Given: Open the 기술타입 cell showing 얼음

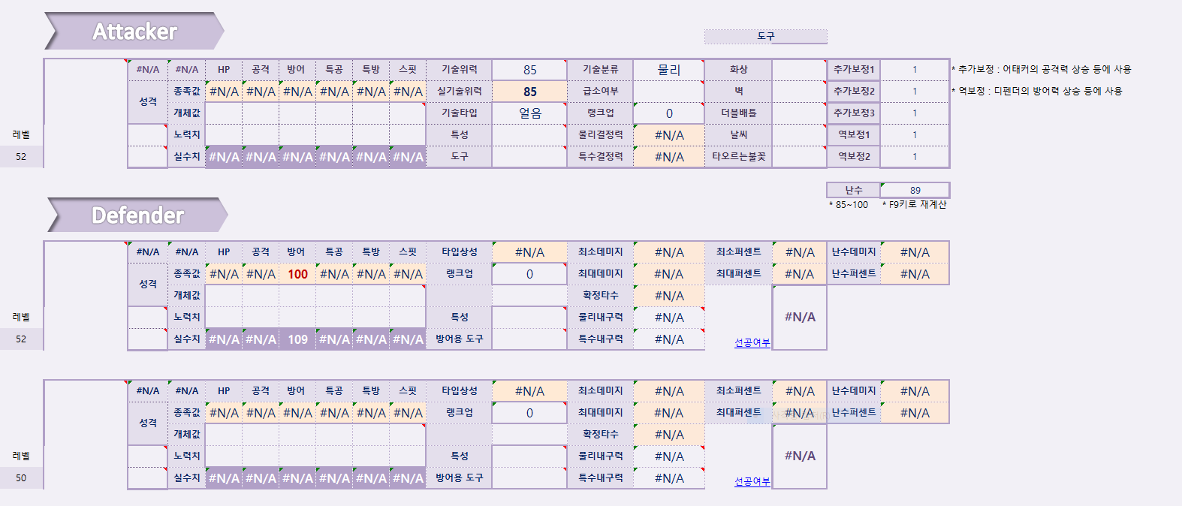Looking at the screenshot, I should (529, 113).
